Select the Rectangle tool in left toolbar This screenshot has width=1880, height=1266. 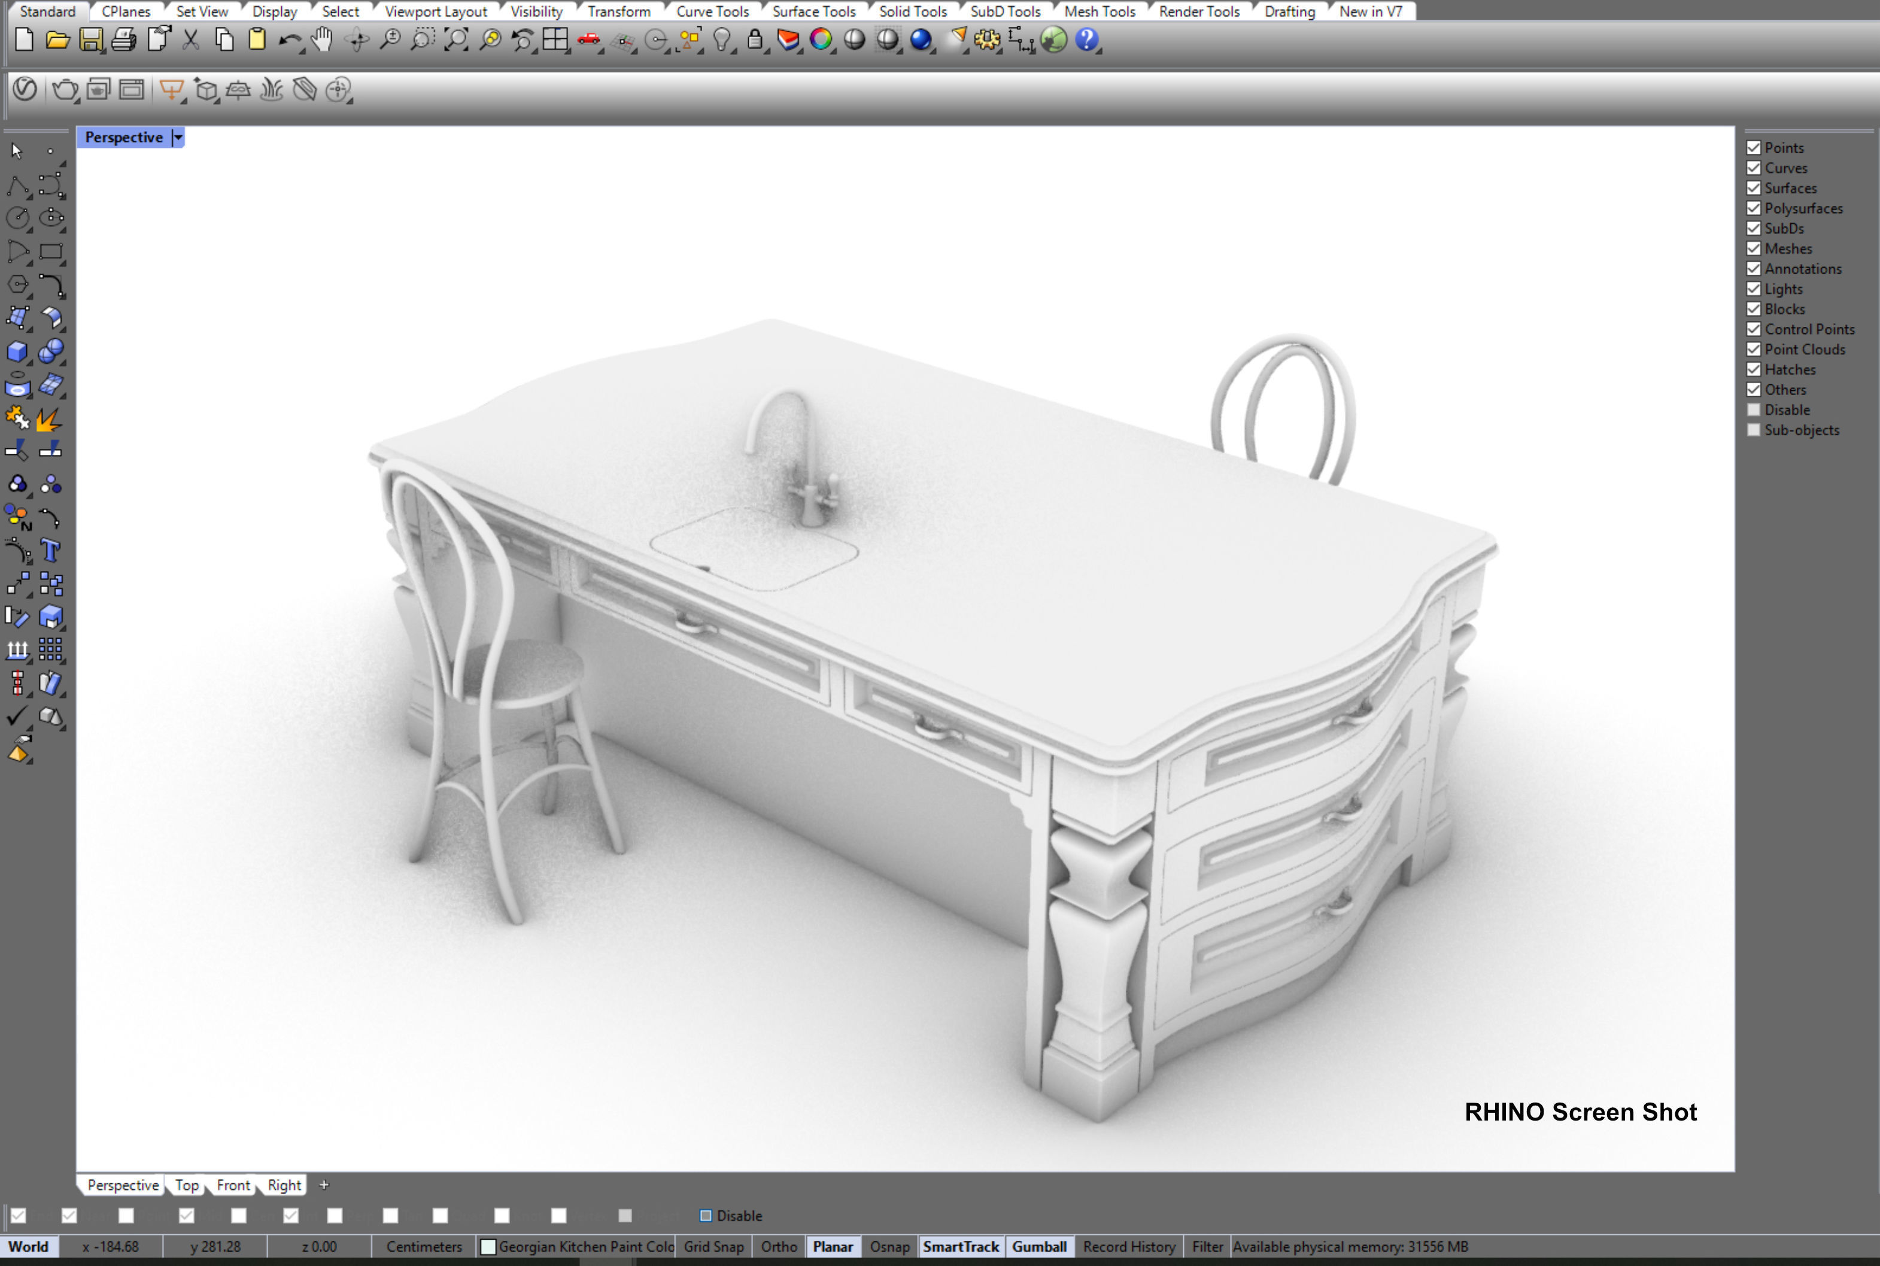[x=51, y=252]
